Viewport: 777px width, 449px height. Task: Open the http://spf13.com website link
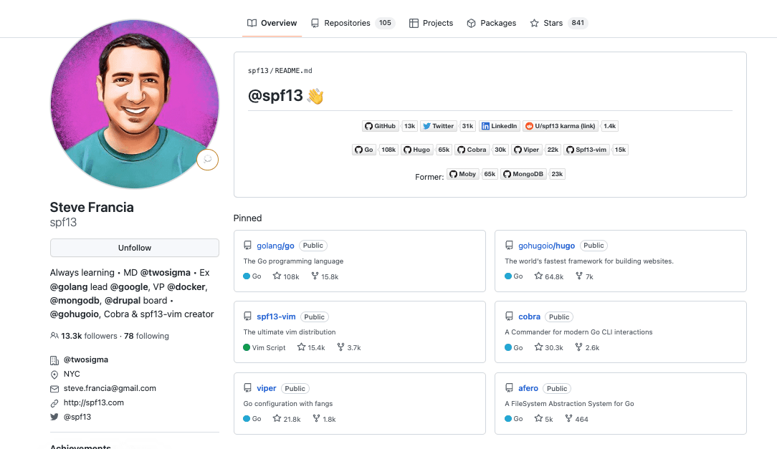[x=94, y=402]
